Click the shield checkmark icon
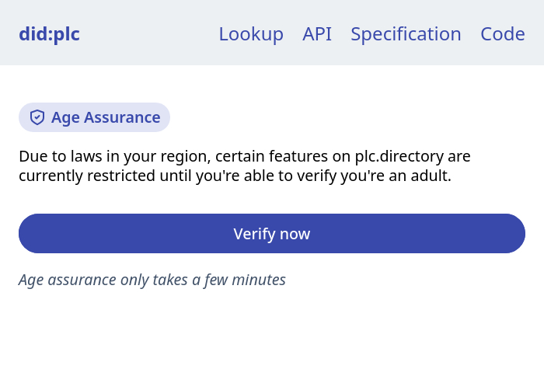 [x=37, y=117]
